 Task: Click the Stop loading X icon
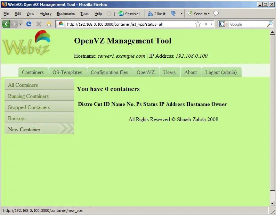pos(39,24)
